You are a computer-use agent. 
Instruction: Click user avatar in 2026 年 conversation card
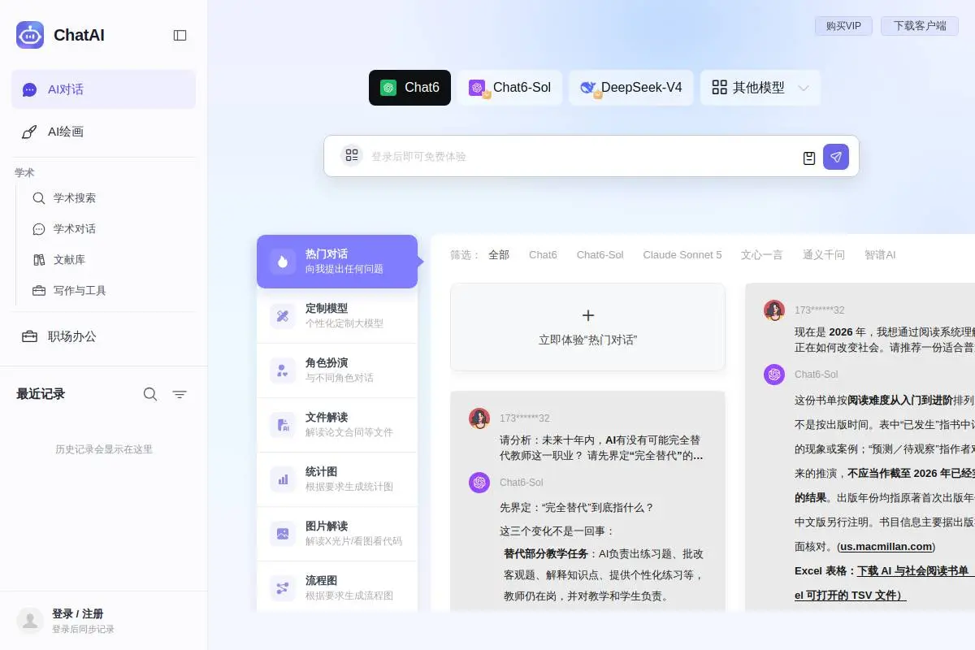point(774,310)
